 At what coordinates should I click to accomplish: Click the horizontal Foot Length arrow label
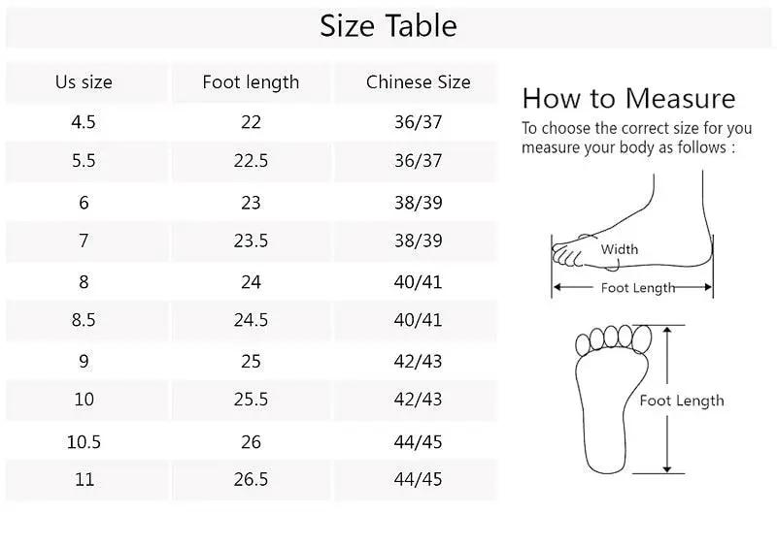click(x=638, y=288)
